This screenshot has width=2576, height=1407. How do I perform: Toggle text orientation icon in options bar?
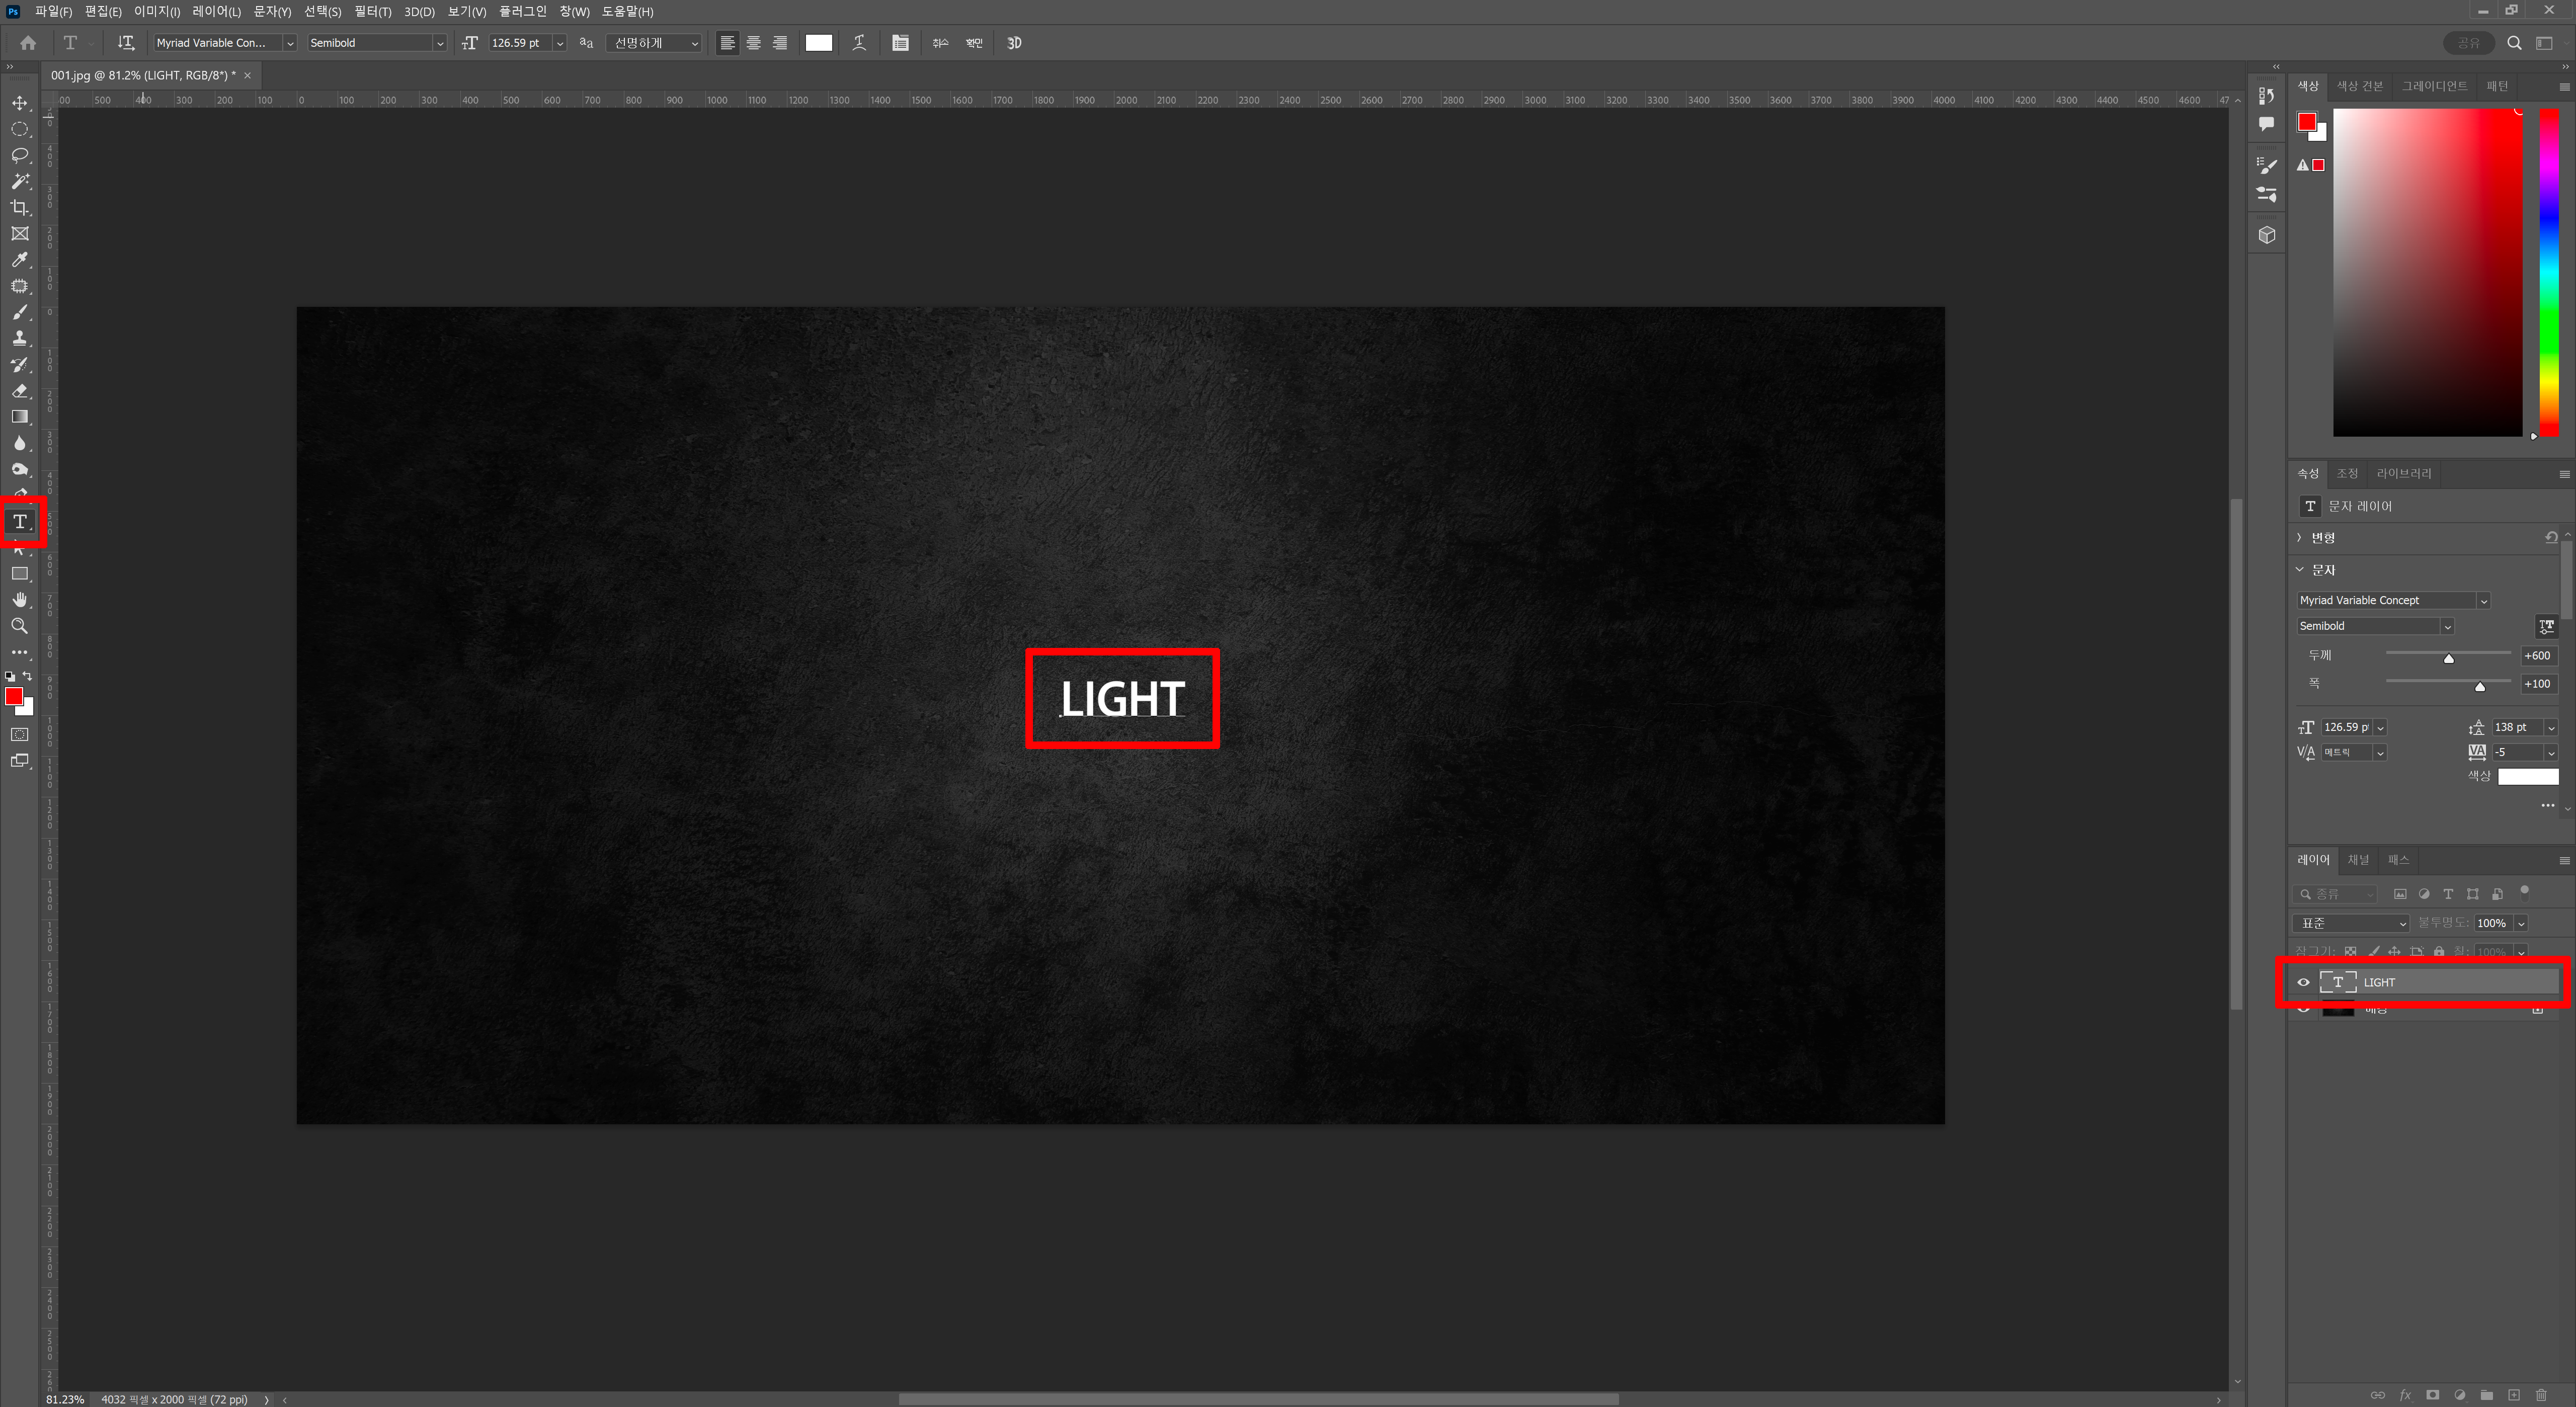[126, 43]
